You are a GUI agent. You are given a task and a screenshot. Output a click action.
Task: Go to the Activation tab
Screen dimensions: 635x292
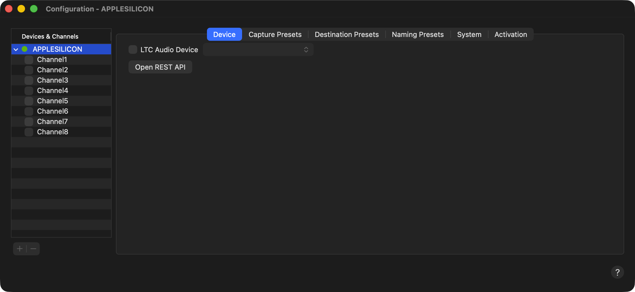coord(511,34)
